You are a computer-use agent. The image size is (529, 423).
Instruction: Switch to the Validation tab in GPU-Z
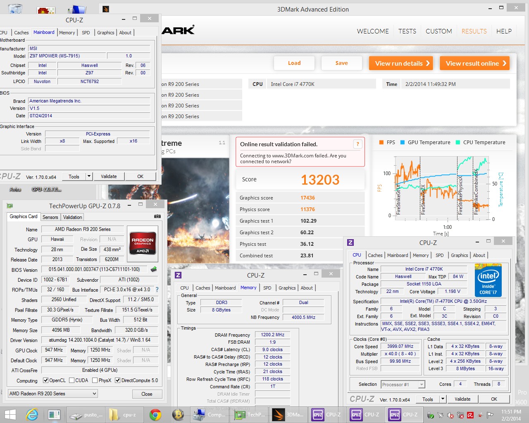pyautogui.click(x=72, y=217)
